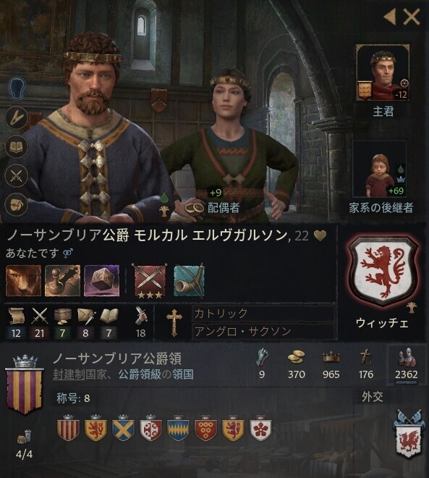Open the heir 家系の後継者 portrait
The width and height of the screenshot is (429, 478).
379,169
